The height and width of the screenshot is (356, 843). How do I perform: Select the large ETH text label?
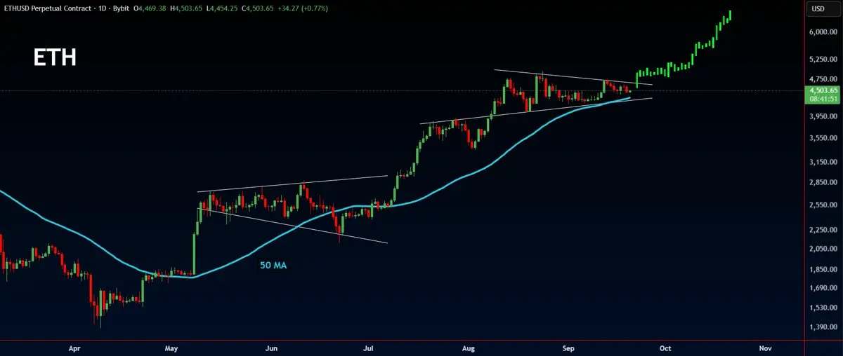click(x=55, y=58)
